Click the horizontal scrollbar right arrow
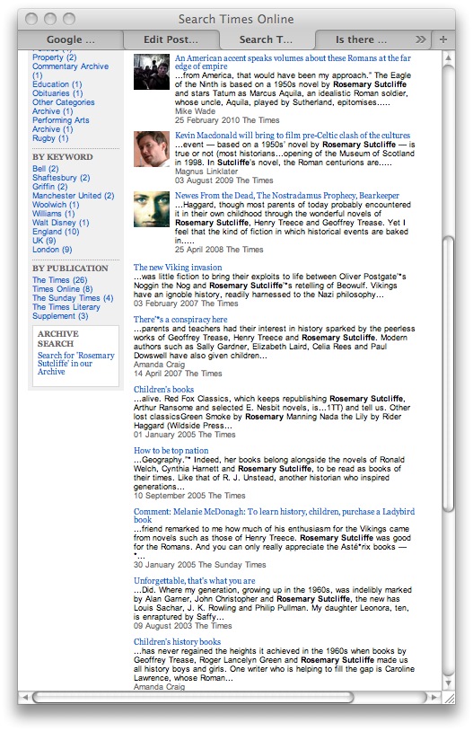 (434, 698)
